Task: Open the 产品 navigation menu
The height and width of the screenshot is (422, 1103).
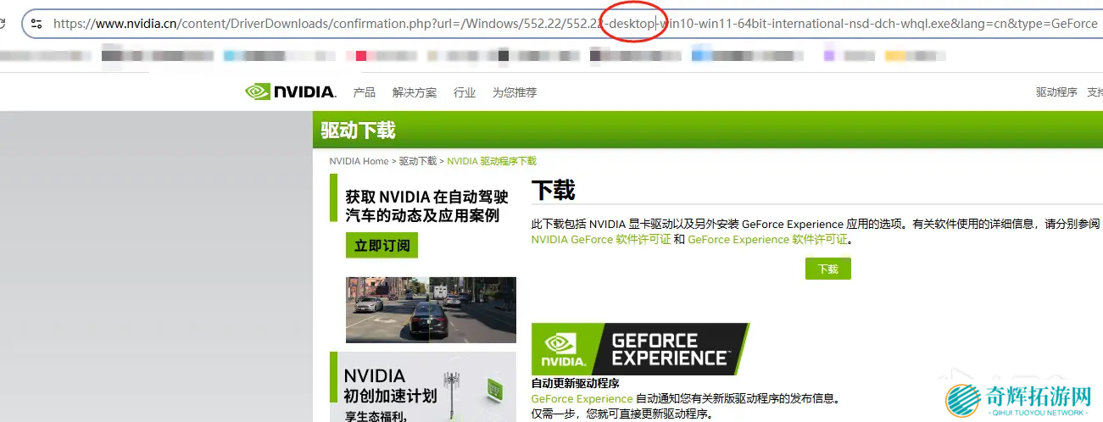Action: click(365, 92)
